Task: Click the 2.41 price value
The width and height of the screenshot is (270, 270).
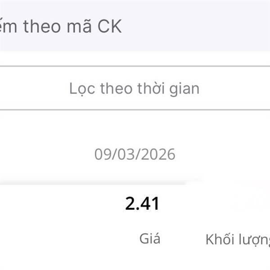Action: click(x=142, y=204)
